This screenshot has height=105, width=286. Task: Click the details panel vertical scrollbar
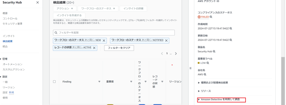point(283,81)
